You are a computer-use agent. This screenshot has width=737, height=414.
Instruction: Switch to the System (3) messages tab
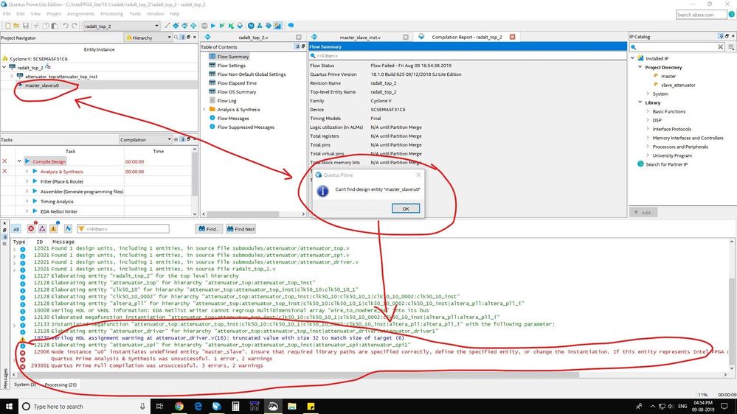24,385
